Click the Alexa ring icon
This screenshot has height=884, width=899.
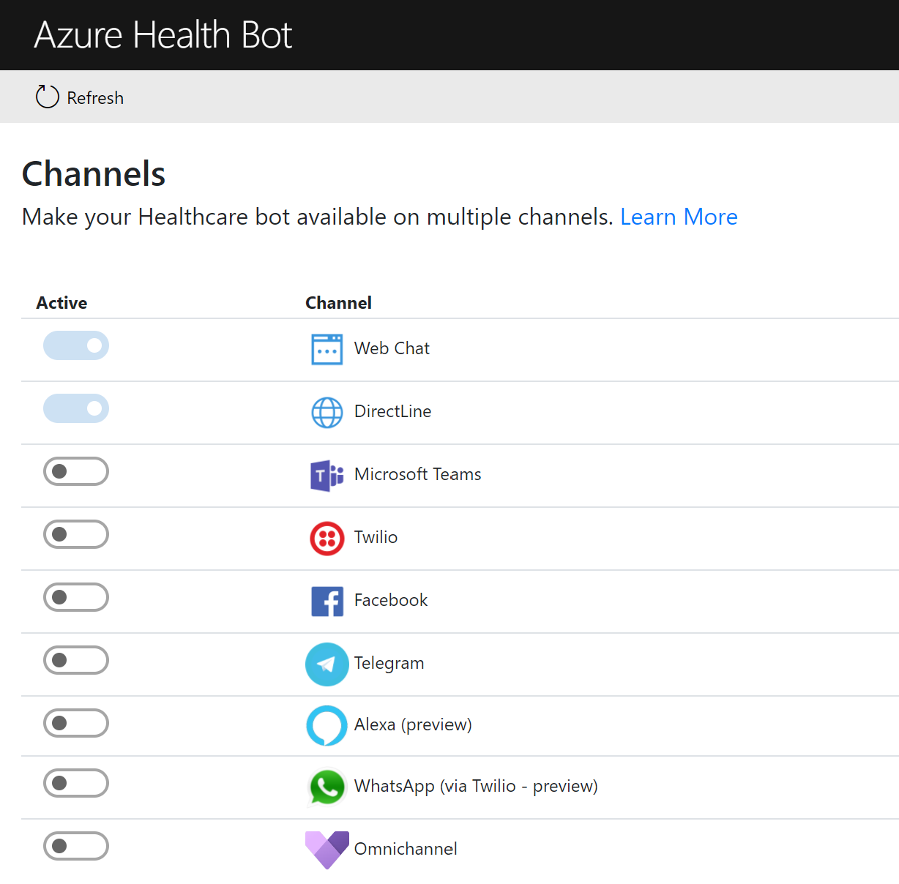click(x=327, y=725)
